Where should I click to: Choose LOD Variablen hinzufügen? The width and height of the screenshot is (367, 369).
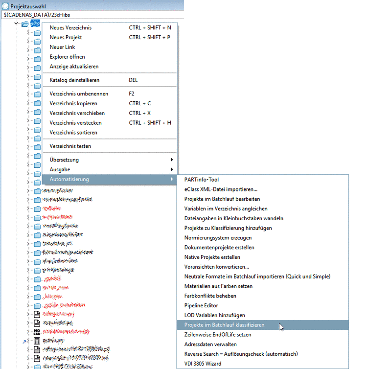[x=263, y=315]
